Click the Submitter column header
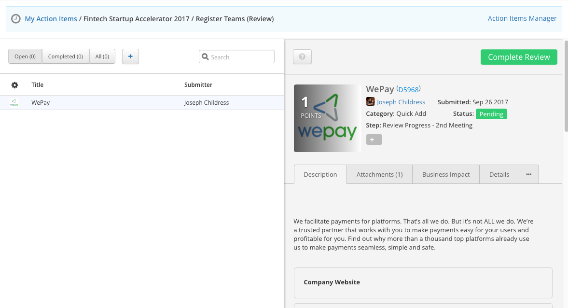The height and width of the screenshot is (308, 568). [x=198, y=85]
